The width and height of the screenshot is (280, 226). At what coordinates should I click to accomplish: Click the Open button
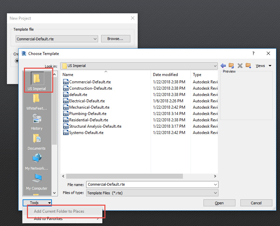click(219, 203)
